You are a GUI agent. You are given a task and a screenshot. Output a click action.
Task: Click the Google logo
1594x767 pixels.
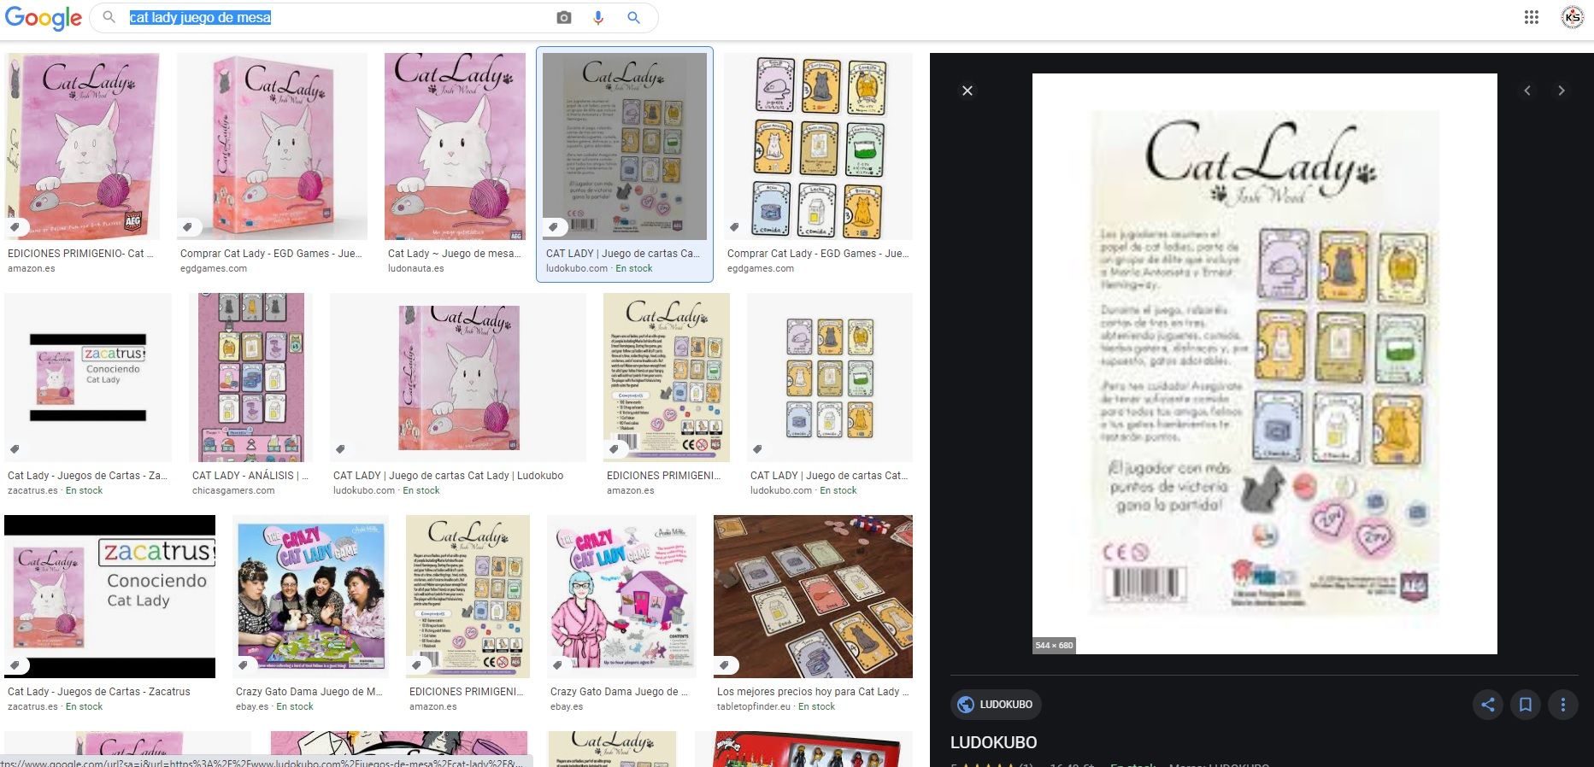tap(44, 18)
